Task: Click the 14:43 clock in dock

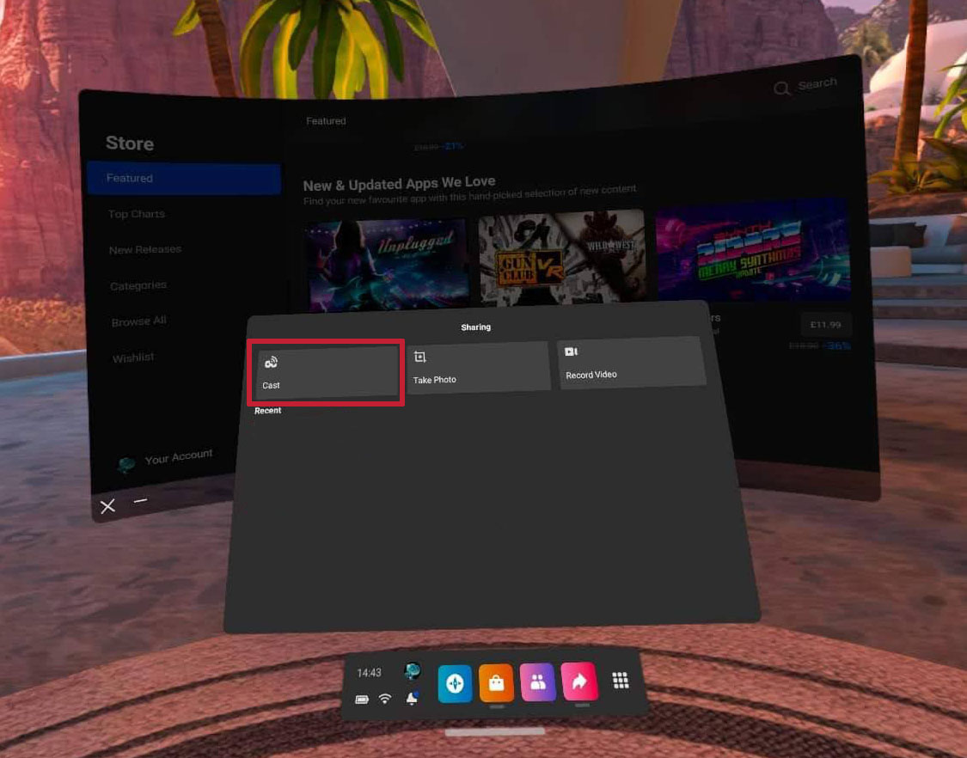Action: (x=369, y=673)
